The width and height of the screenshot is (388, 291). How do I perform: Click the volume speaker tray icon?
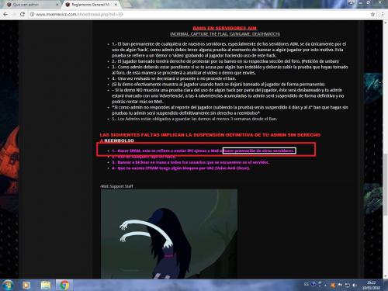tap(355, 285)
